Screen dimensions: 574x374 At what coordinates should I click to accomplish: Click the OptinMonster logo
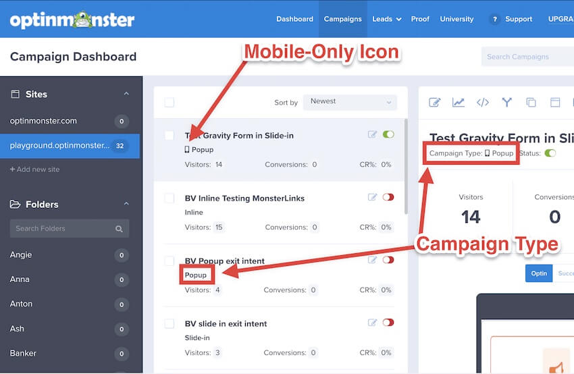pyautogui.click(x=72, y=20)
